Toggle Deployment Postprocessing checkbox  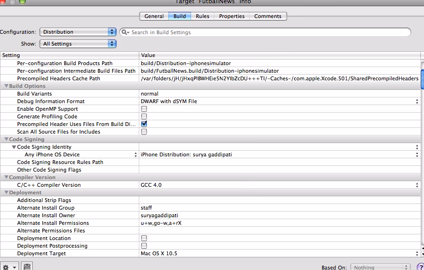tap(144, 246)
